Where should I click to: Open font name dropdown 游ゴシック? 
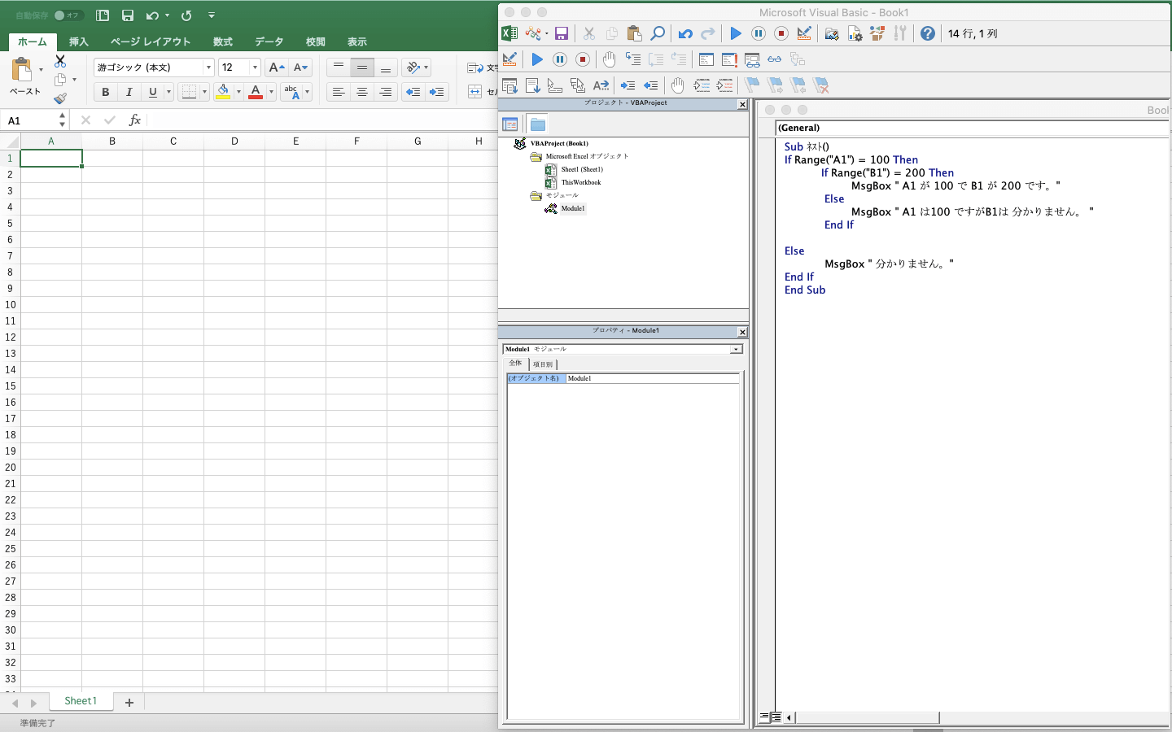(x=208, y=68)
